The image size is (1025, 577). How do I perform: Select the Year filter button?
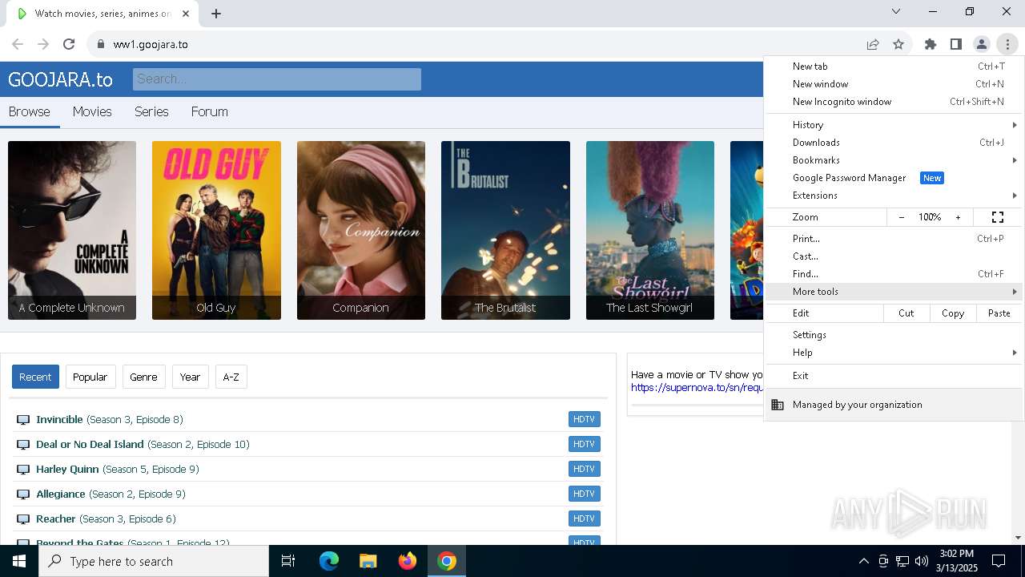pos(190,377)
